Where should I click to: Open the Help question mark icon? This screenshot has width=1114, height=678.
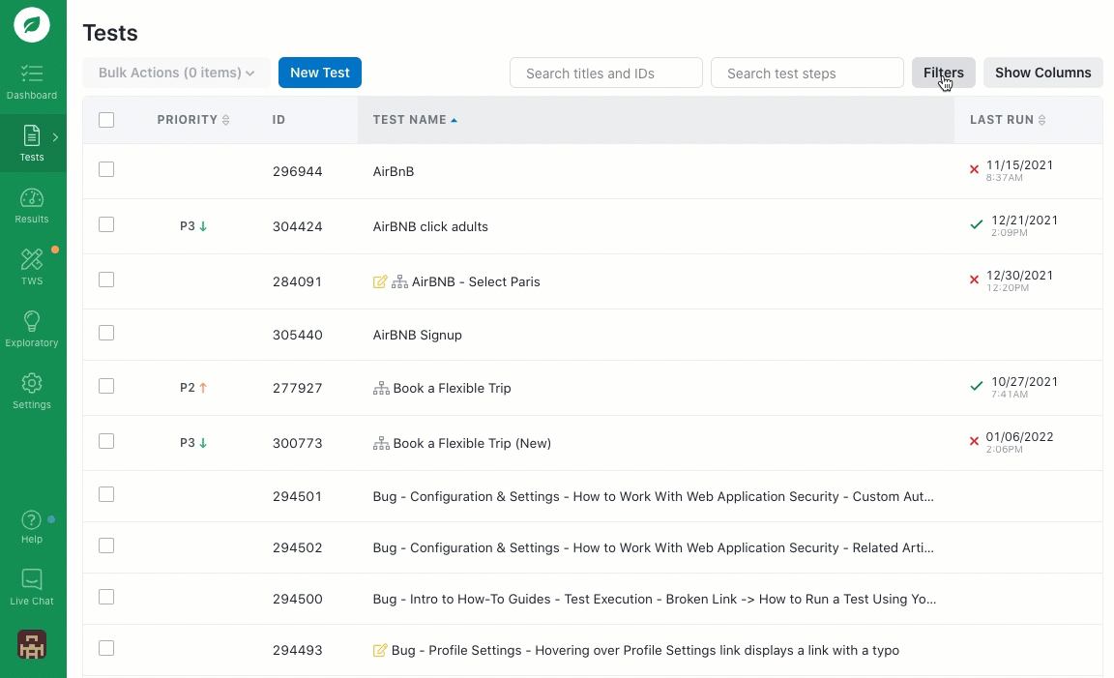click(x=32, y=519)
